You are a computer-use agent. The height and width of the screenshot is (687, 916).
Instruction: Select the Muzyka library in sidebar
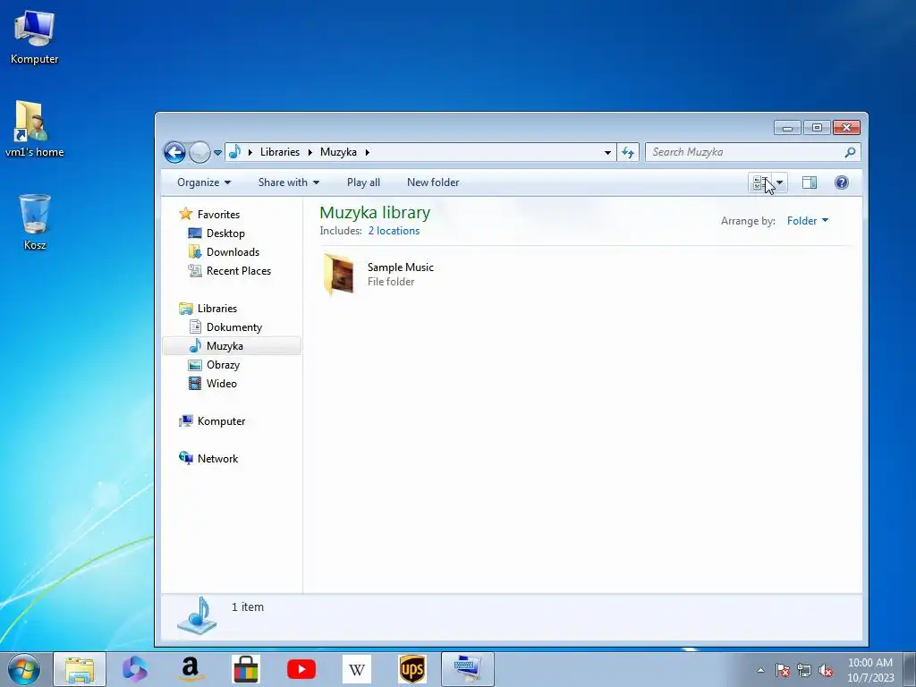pos(232,346)
